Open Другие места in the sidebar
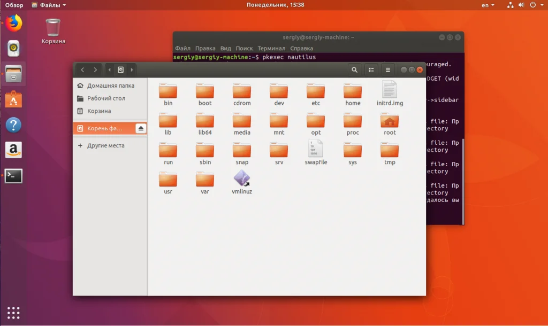Screen dimensions: 548x326 pyautogui.click(x=105, y=145)
